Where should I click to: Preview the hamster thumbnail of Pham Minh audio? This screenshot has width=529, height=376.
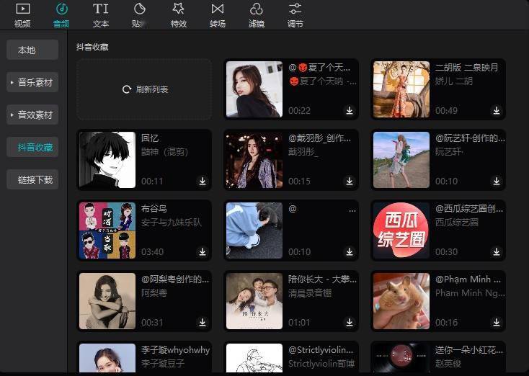(x=401, y=301)
